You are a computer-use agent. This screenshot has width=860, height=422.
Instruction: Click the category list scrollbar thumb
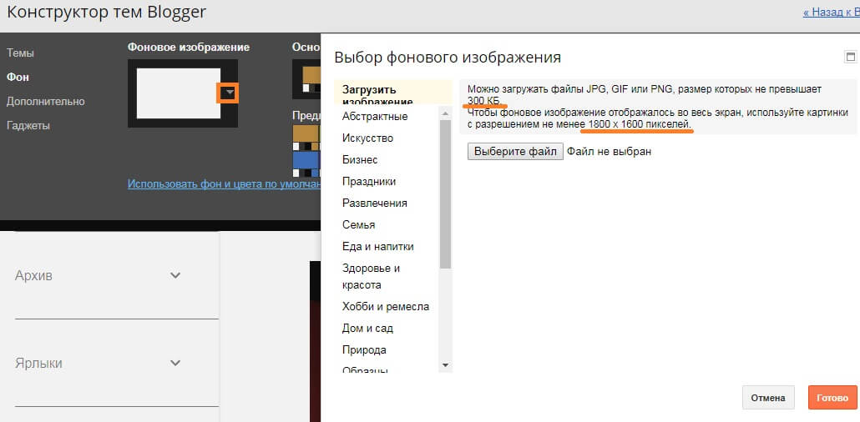click(x=445, y=194)
